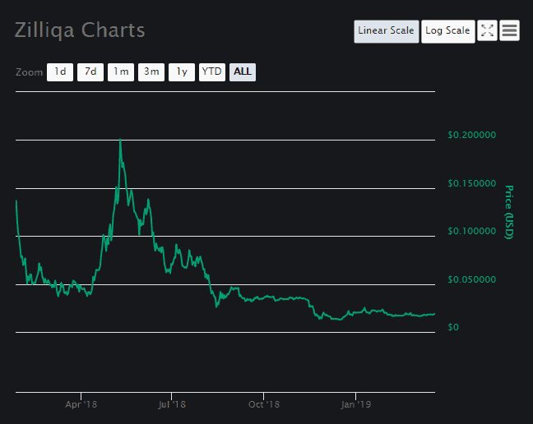Set zoom range to 1d
Viewport: 533px width, 424px height.
point(60,72)
